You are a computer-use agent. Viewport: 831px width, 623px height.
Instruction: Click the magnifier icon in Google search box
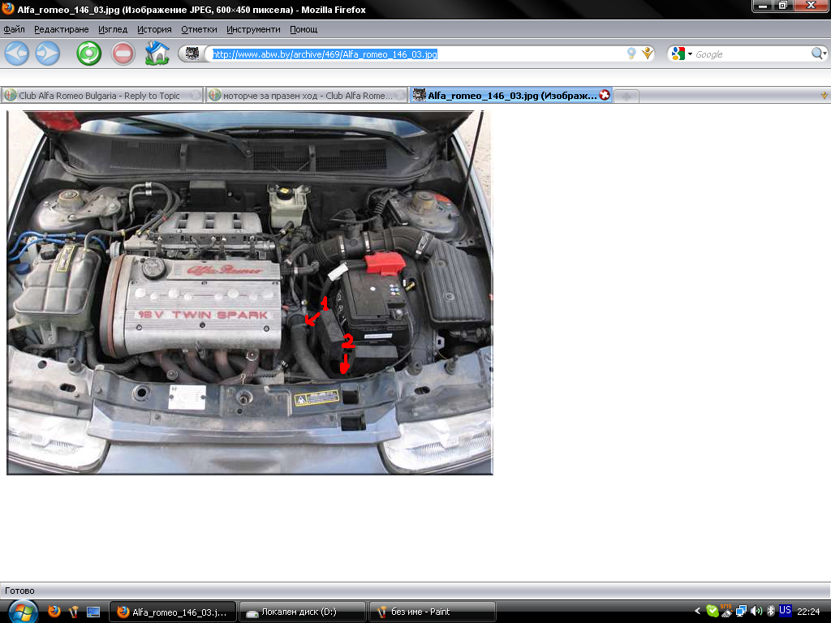point(818,54)
